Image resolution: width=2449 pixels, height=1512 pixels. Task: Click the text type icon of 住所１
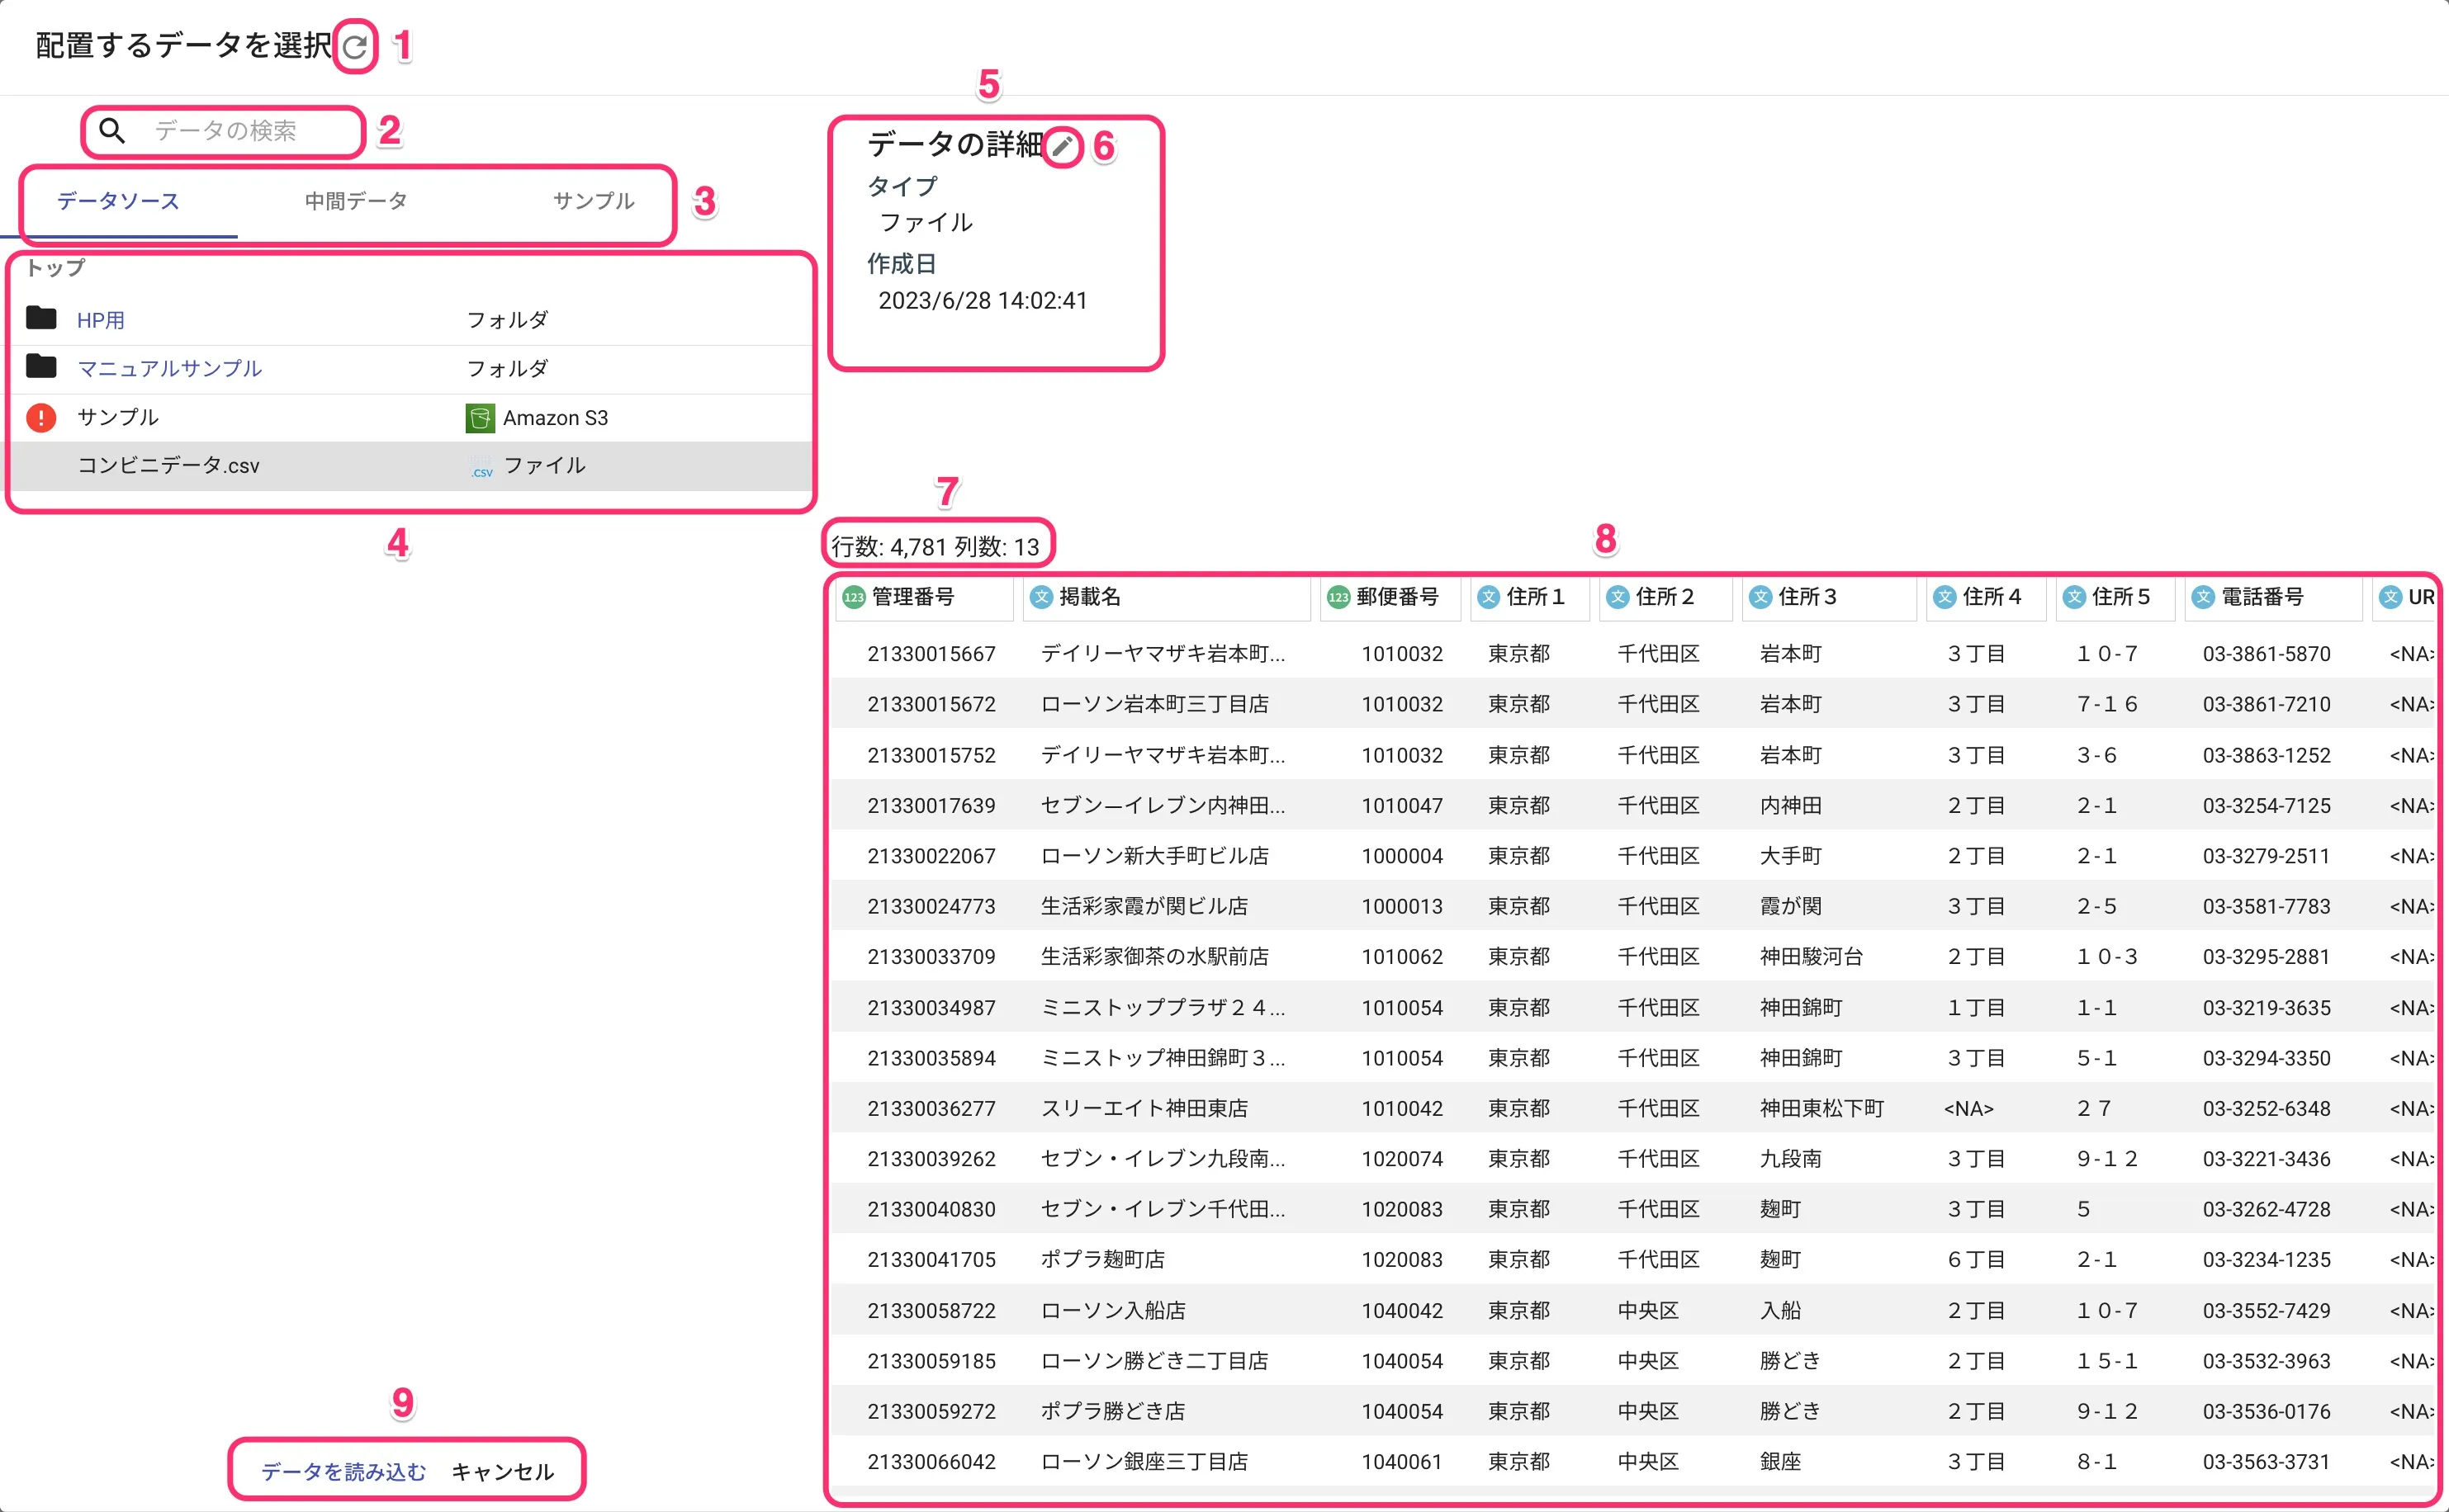click(x=1489, y=598)
